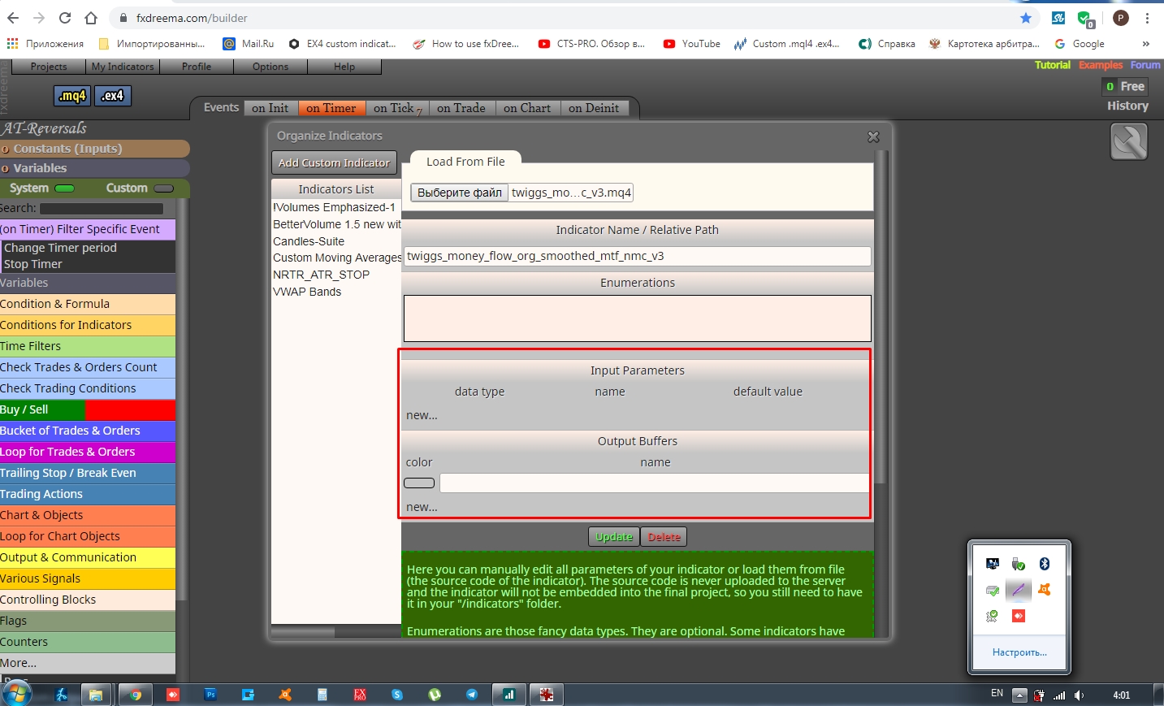Select NRTR_ATR_STOP in the Indicators List
This screenshot has height=706, width=1164.
click(322, 275)
